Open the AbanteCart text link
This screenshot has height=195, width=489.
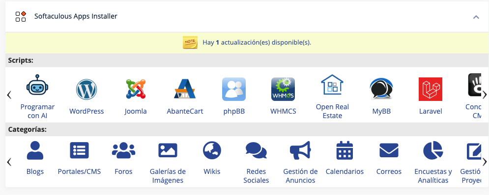pyautogui.click(x=185, y=111)
